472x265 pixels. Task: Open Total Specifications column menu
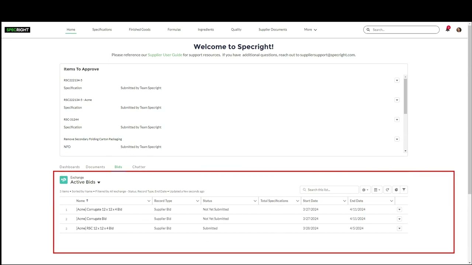coord(298,201)
